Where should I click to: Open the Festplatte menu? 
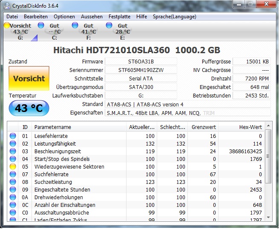tap(119, 17)
